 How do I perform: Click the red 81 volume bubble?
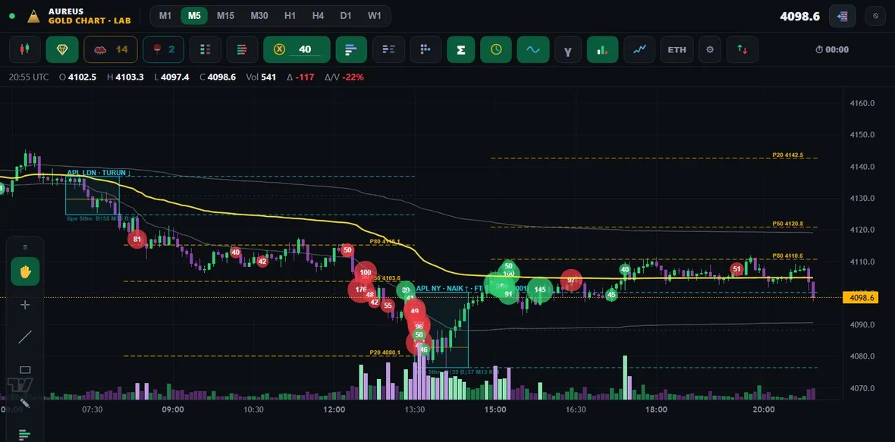(137, 240)
